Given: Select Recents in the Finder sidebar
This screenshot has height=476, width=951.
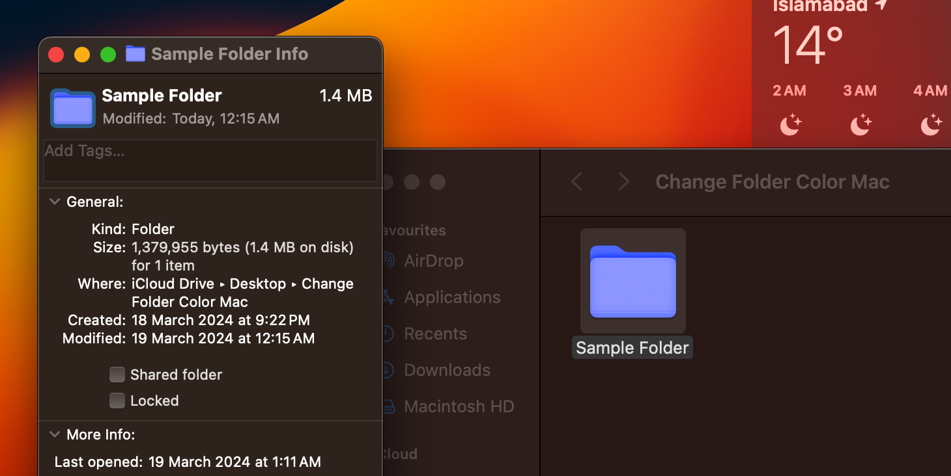Looking at the screenshot, I should (435, 334).
